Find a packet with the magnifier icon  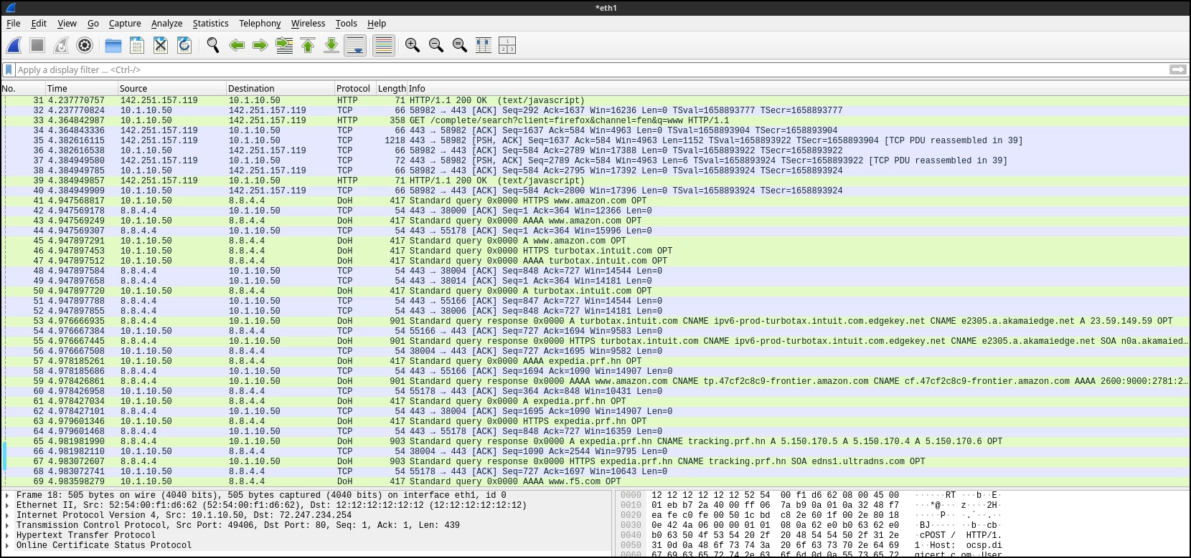(x=213, y=45)
